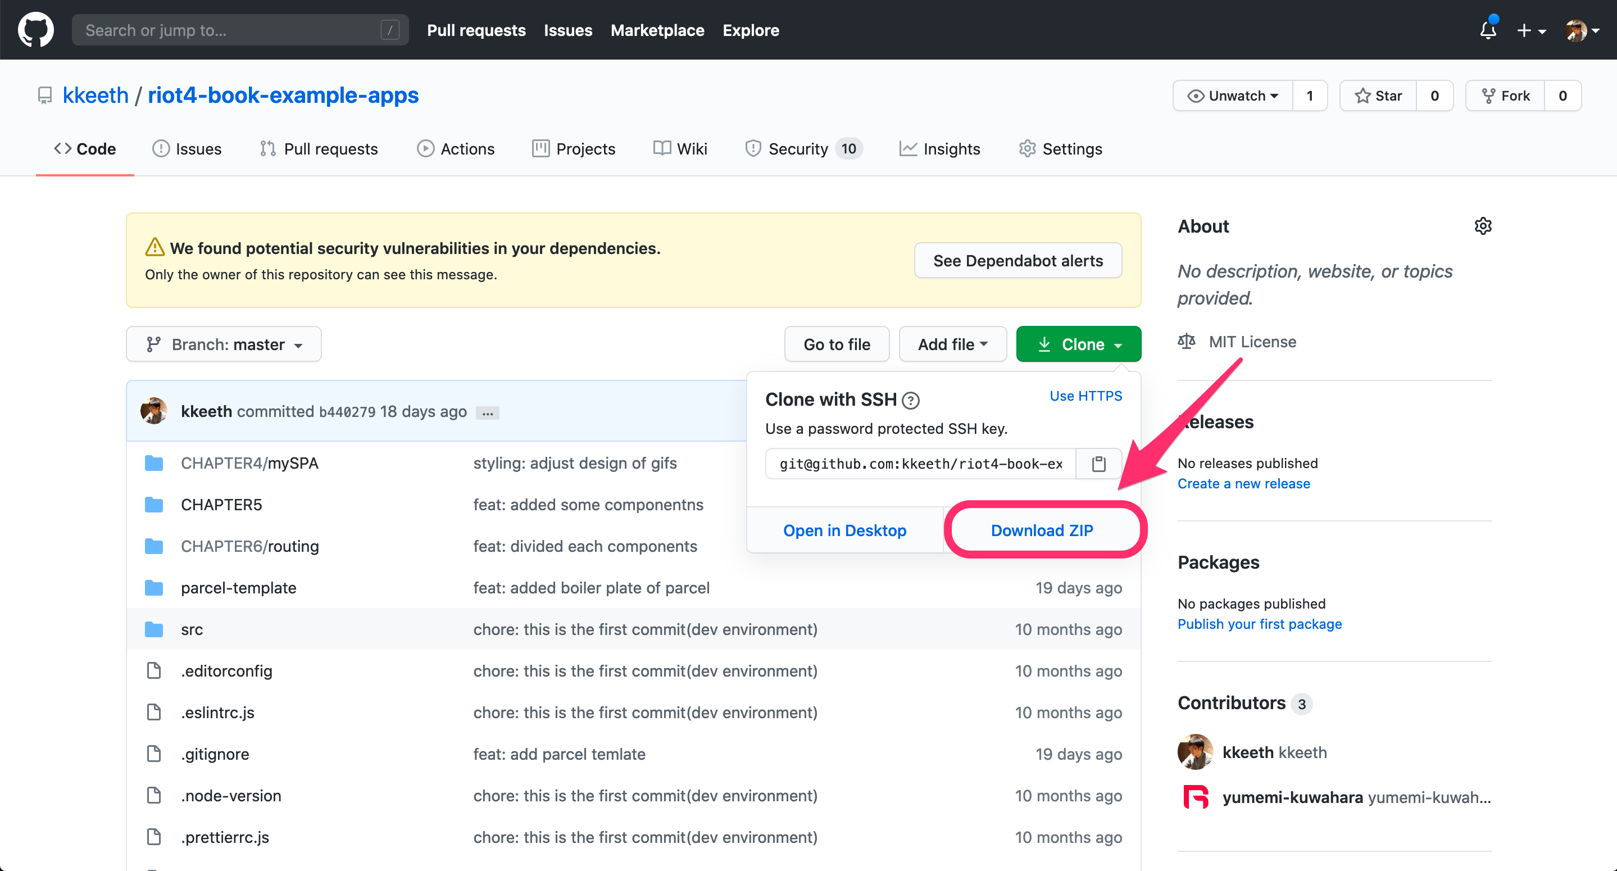Open the notifications bell
Viewport: 1617px width, 871px height.
click(1488, 30)
